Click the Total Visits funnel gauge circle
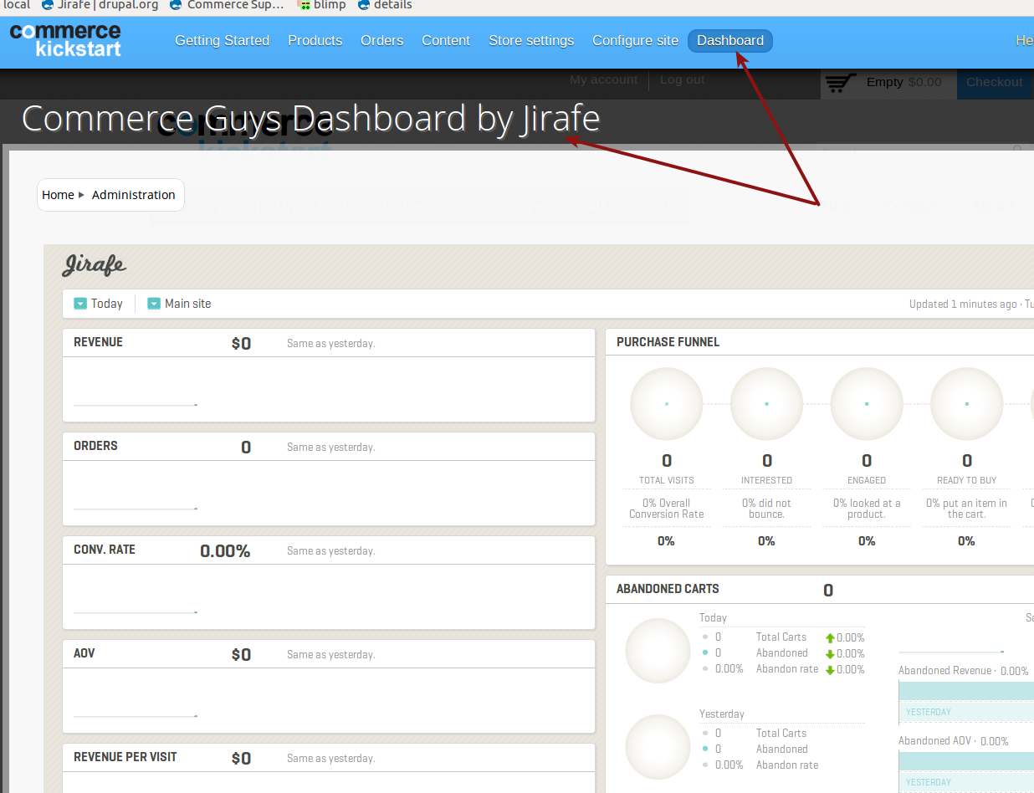Screen dimensions: 1034x793 666,404
